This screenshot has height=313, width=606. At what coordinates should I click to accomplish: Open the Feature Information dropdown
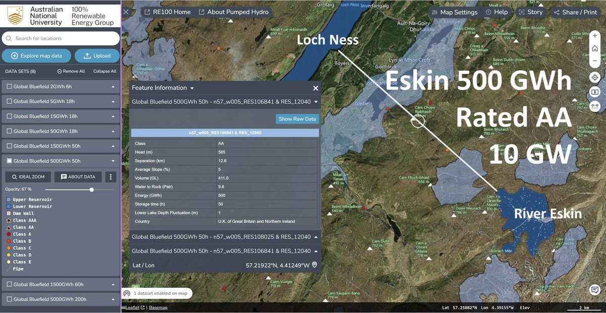(x=191, y=87)
